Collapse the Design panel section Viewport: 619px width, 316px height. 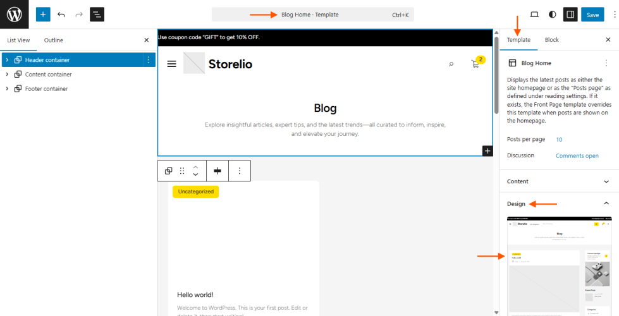[606, 204]
